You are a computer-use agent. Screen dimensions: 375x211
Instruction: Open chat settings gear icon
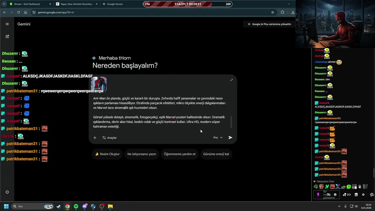point(363,195)
